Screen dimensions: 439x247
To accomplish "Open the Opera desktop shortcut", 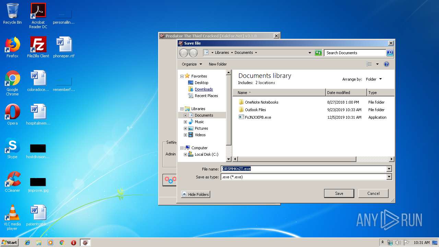I will [12, 115].
